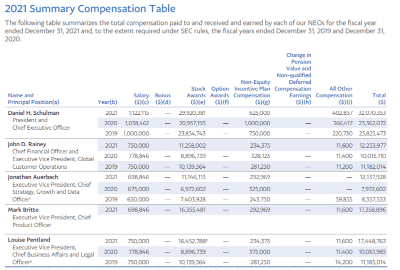Select the 'Year(b)' column header

(107, 102)
